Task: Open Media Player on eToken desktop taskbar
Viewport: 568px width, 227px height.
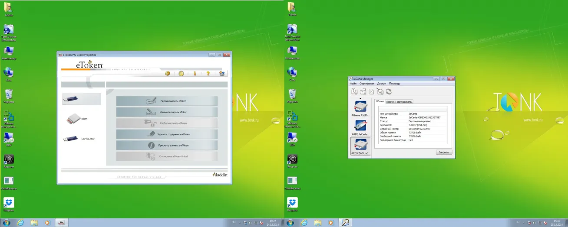Action: tap(47, 223)
